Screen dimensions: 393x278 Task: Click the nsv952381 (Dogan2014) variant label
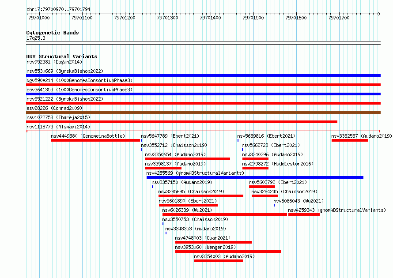click(54, 62)
